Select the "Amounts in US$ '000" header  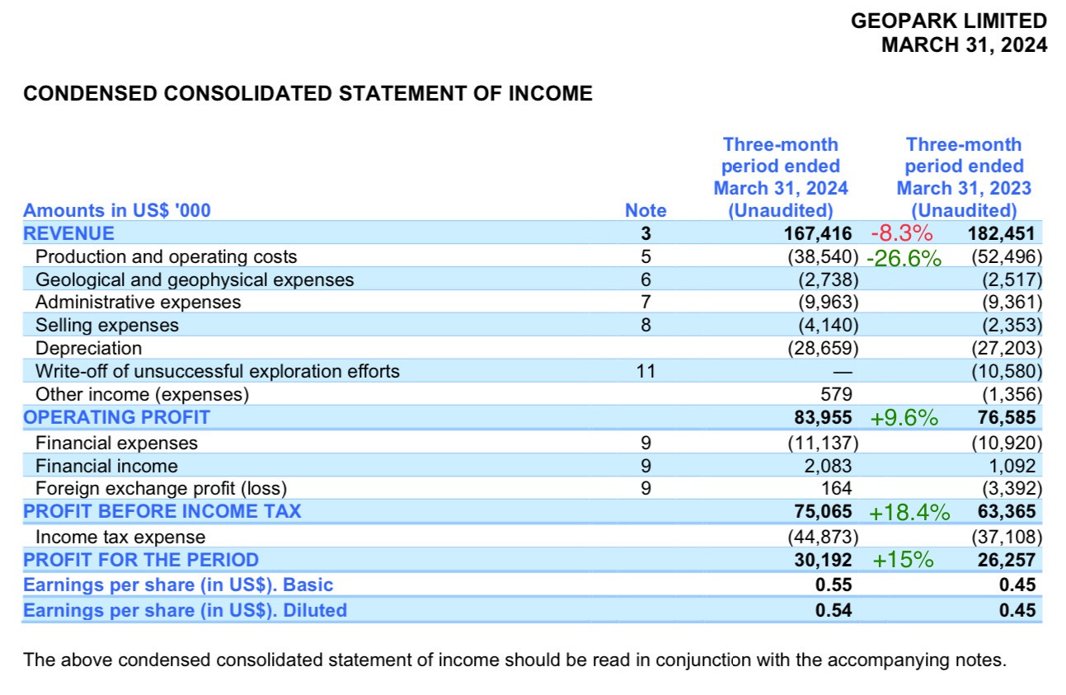(117, 210)
